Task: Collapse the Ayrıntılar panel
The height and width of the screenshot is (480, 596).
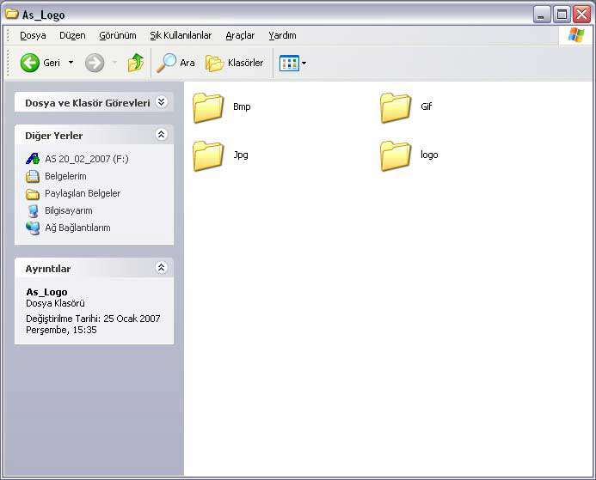Action: click(x=161, y=268)
